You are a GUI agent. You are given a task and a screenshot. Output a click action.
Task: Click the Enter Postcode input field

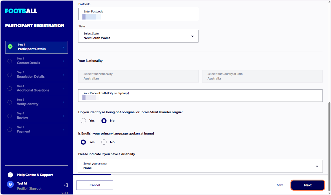(x=138, y=14)
